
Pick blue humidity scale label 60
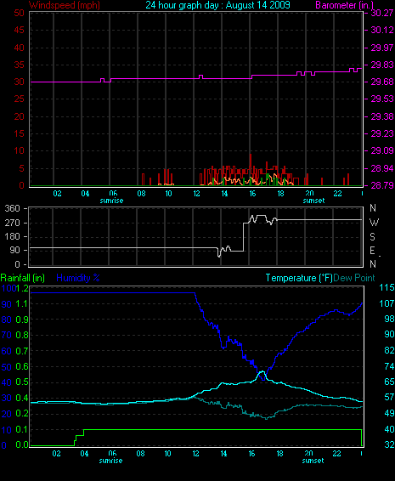[7, 351]
